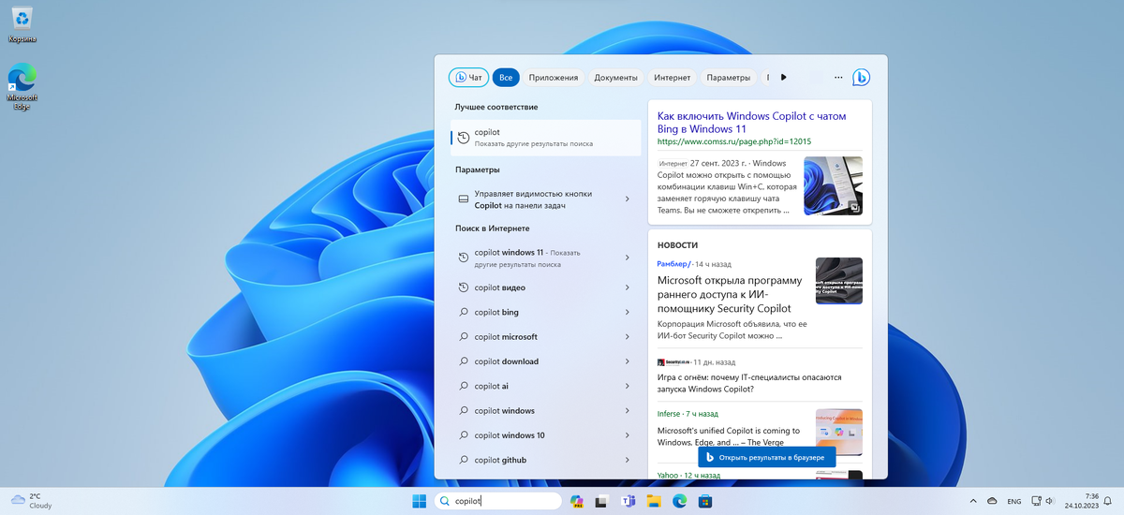Open the Windows Copilot article thumbnail image

834,185
